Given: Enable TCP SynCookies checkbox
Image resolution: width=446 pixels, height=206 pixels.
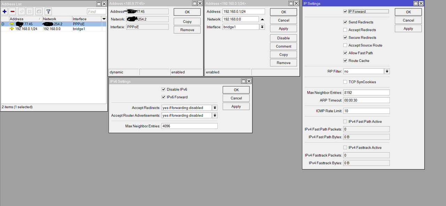Looking at the screenshot, I should click(345, 82).
